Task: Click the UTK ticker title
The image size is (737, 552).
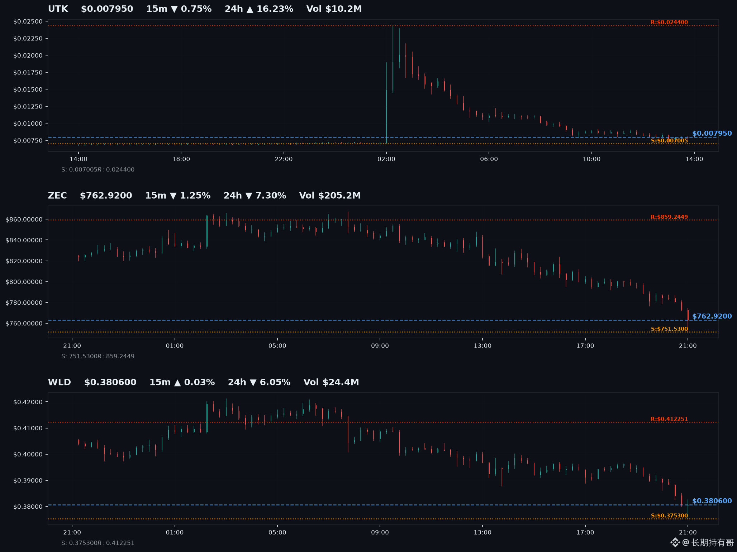Action: [x=58, y=9]
